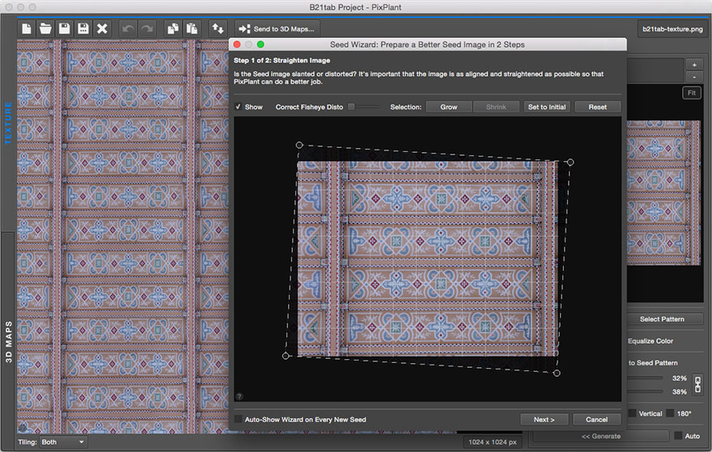Screen dimensions: 712x452
Task: Open the Tiling dropdown set to Both
Action: [x=62, y=442]
